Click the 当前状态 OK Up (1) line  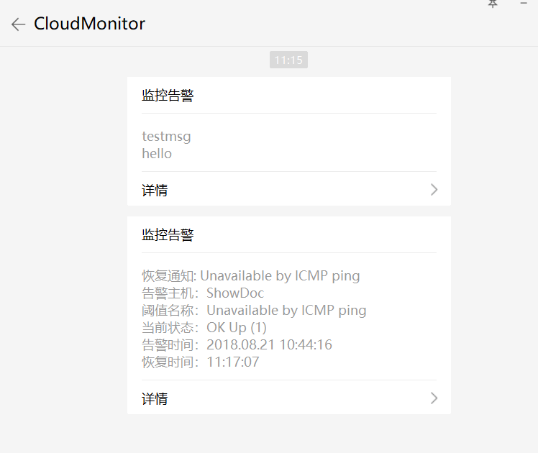pos(204,327)
